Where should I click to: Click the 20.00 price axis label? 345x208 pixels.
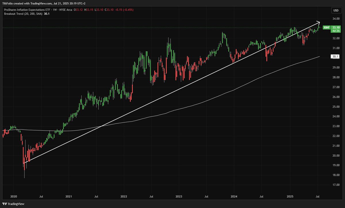[x=337, y=156]
